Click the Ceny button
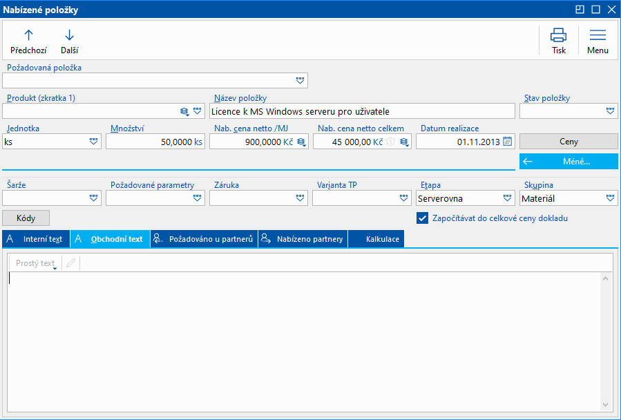This screenshot has height=420, width=621. (569, 142)
